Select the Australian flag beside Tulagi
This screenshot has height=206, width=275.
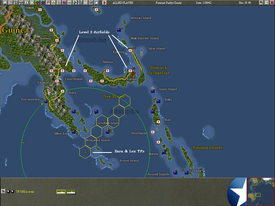click(x=187, y=173)
